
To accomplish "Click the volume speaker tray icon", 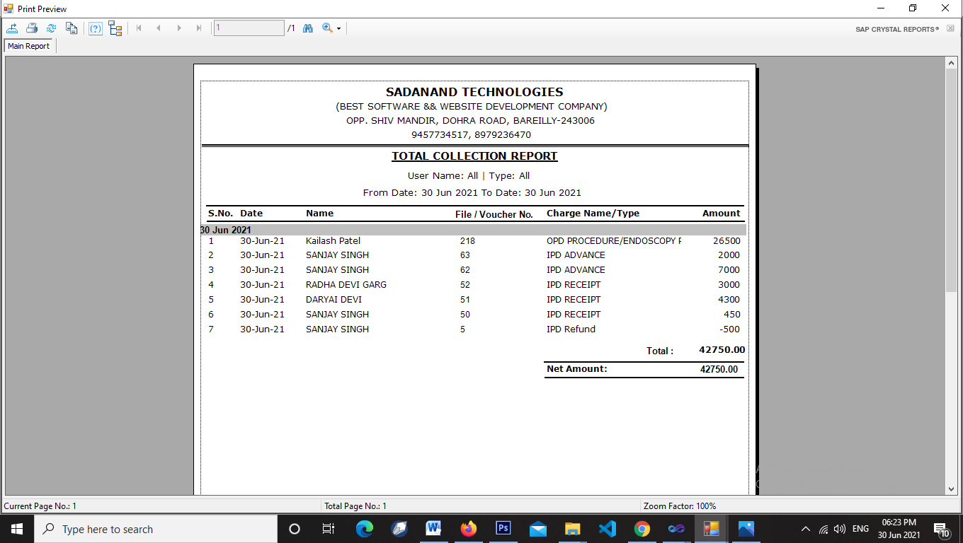I will point(840,529).
